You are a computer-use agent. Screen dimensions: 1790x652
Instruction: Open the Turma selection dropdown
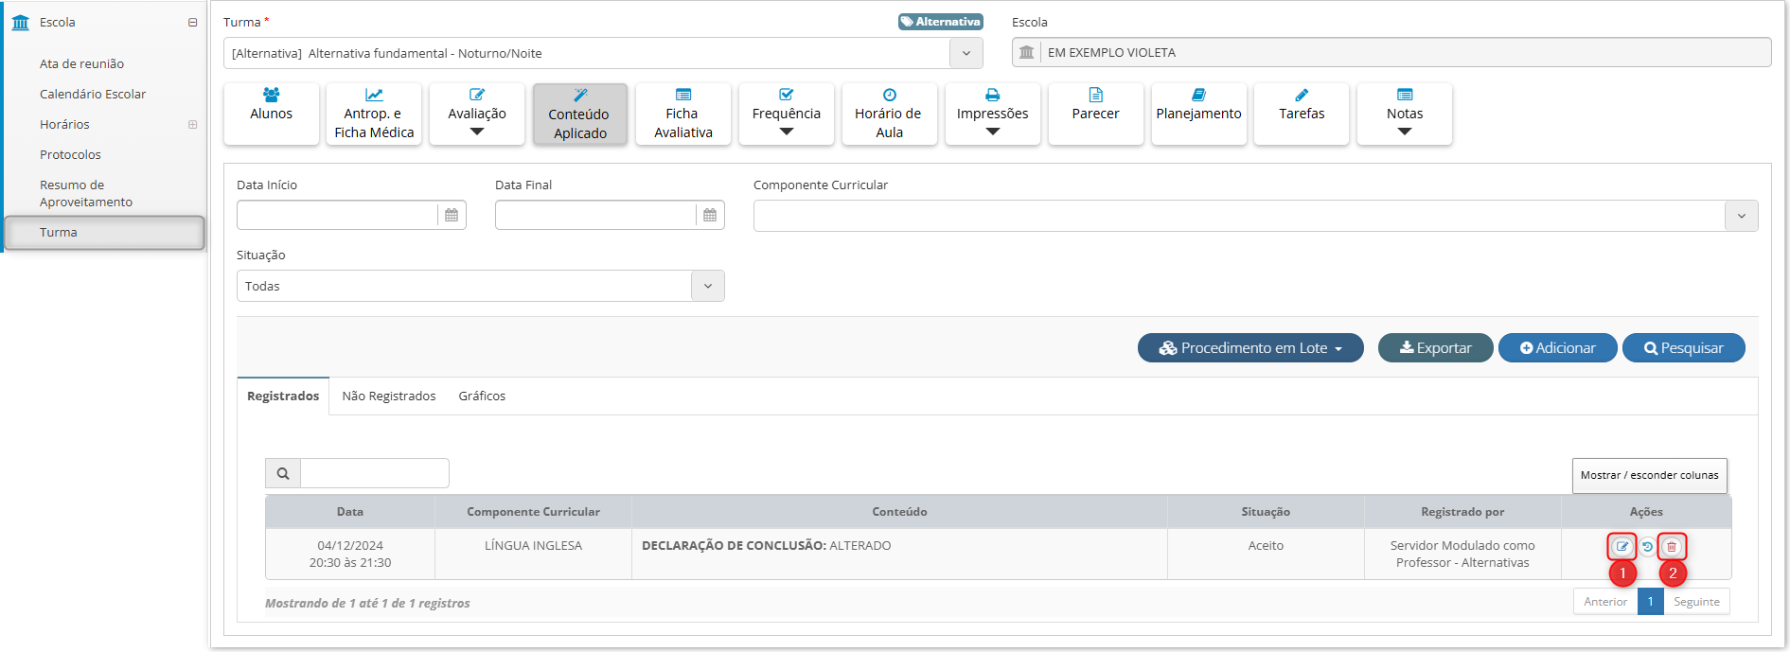pyautogui.click(x=966, y=53)
